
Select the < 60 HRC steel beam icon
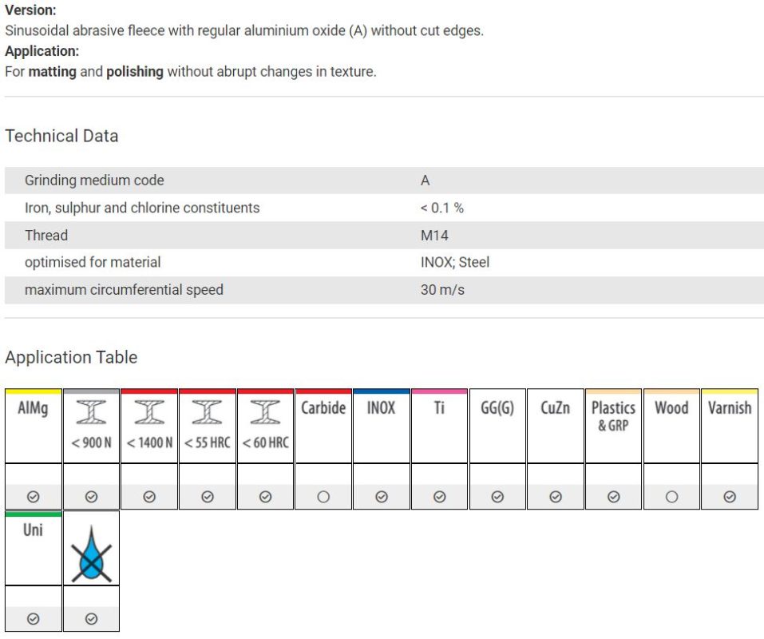(265, 412)
